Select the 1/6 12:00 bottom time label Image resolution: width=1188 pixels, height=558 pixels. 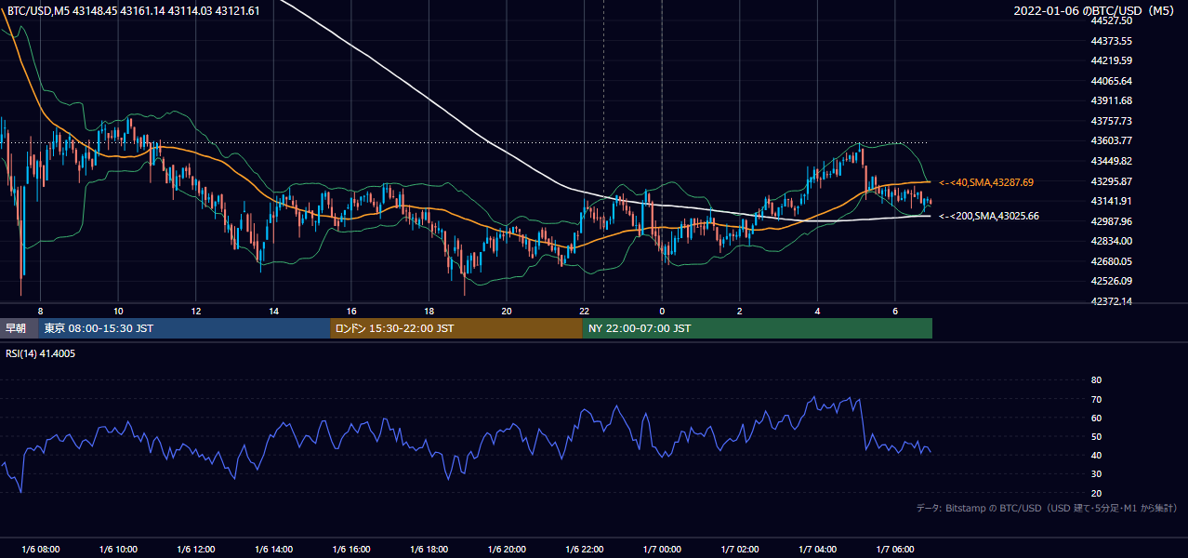195,549
